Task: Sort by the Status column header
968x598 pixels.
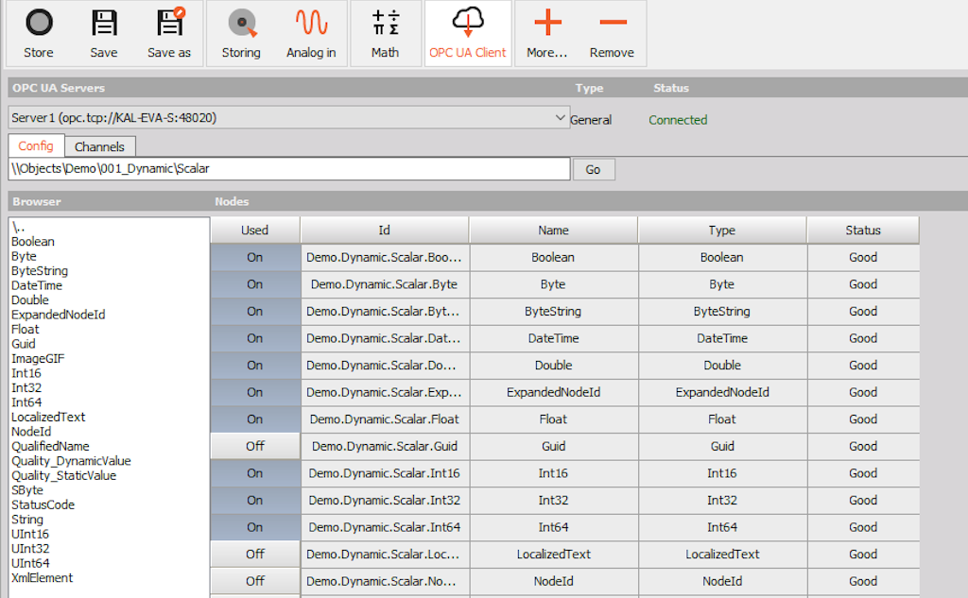Action: pos(862,231)
